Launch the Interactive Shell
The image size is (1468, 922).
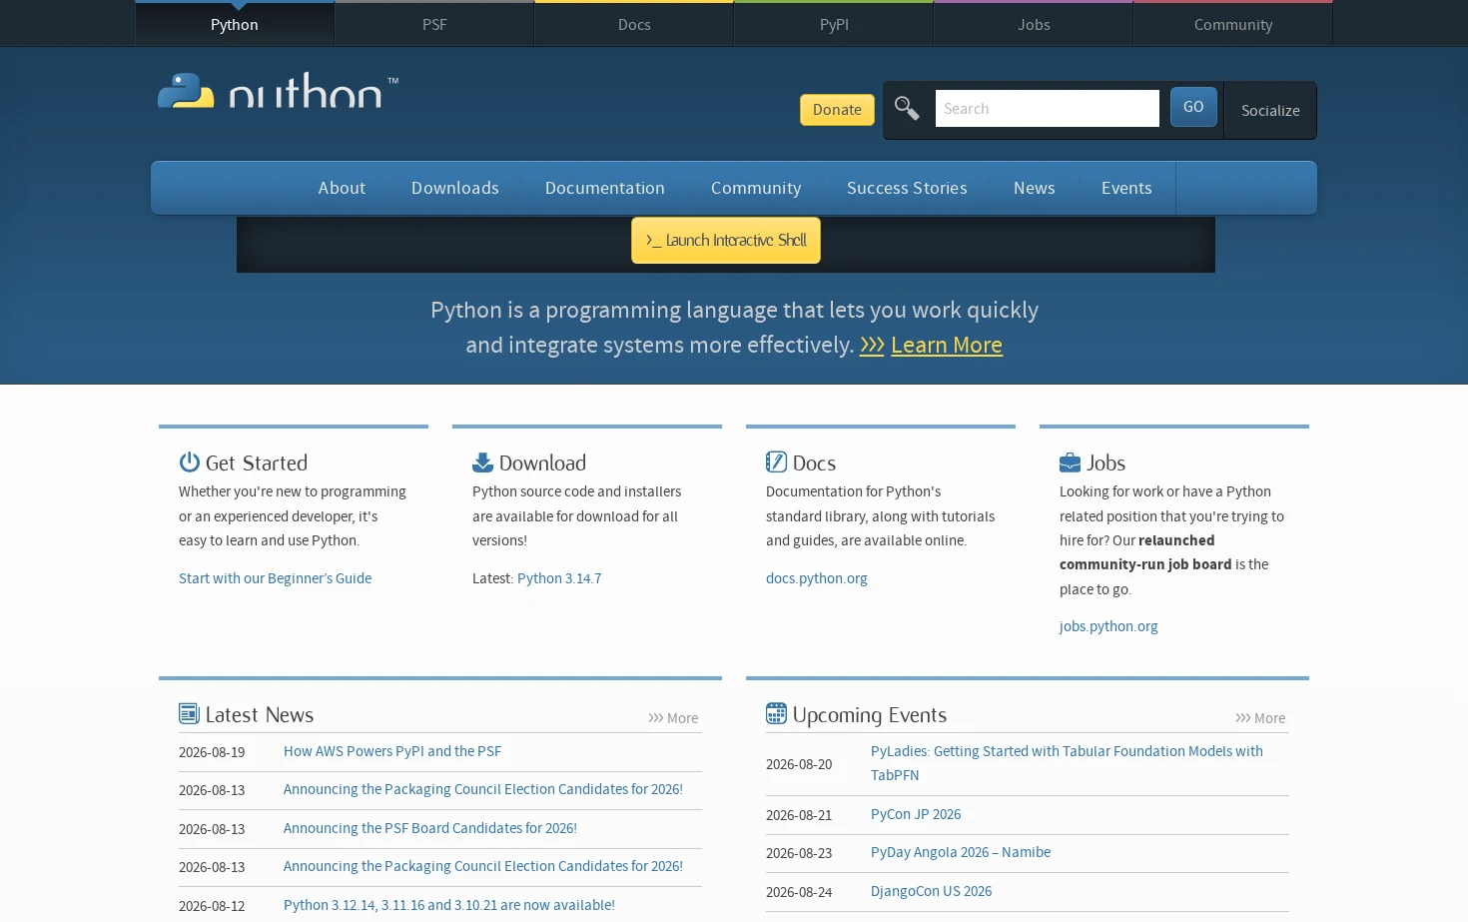coord(726,241)
